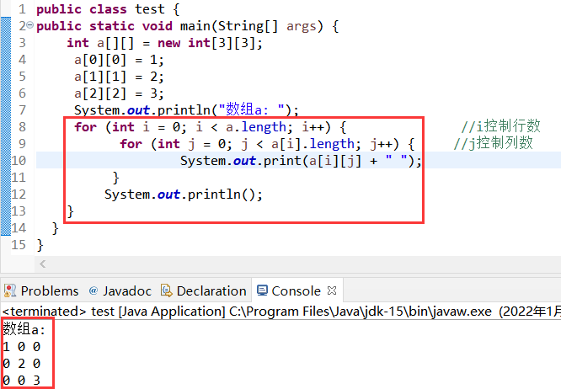
Task: Collapse the main method fold marker
Action: pos(30,25)
